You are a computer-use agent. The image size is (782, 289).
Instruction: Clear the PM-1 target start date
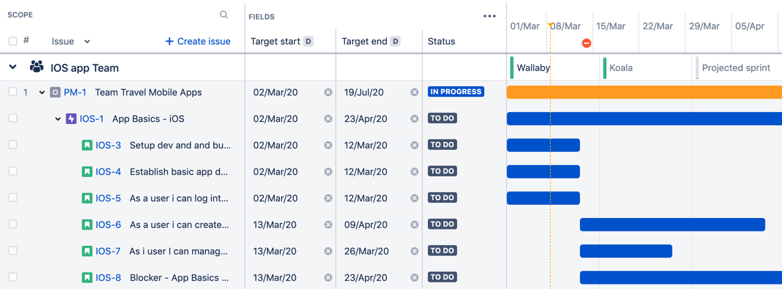[328, 92]
